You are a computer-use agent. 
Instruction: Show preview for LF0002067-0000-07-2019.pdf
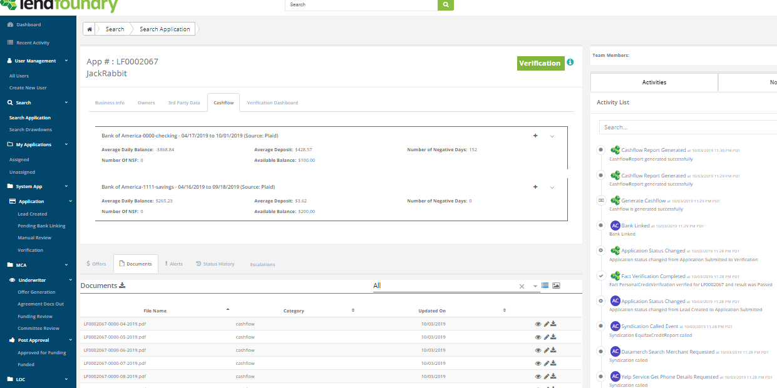click(x=537, y=363)
